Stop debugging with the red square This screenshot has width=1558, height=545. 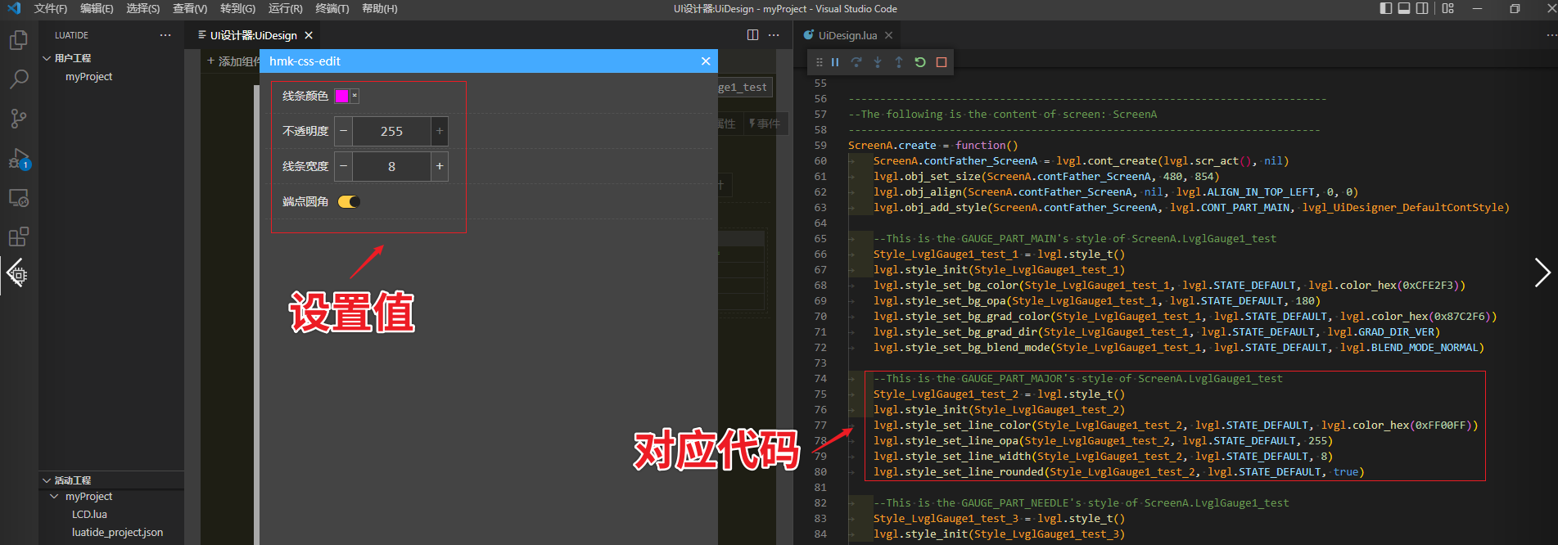click(x=942, y=62)
